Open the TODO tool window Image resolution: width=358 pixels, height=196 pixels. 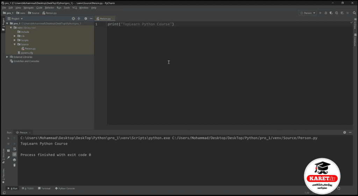click(x=28, y=188)
